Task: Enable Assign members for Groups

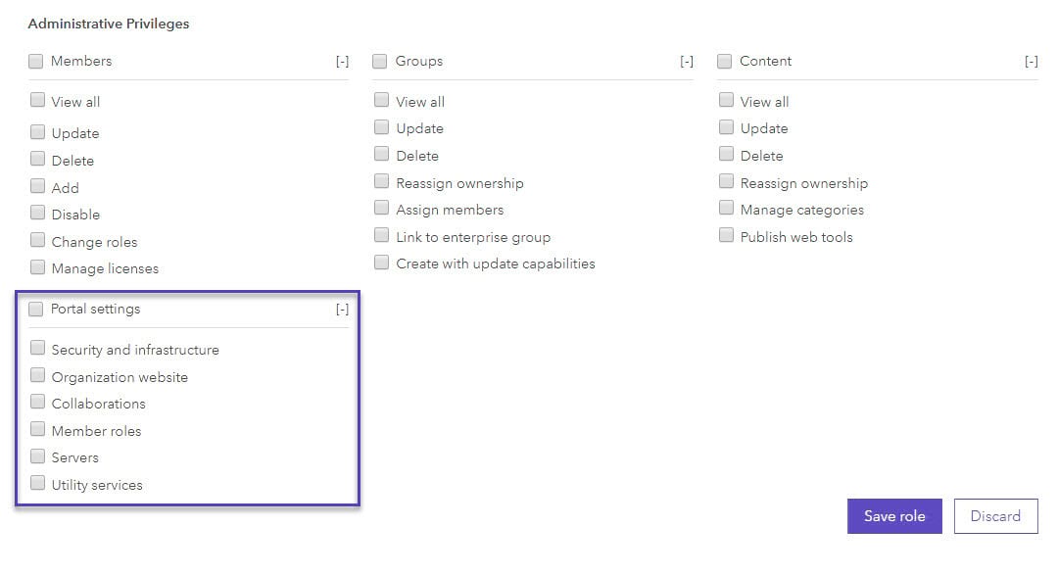Action: (381, 209)
